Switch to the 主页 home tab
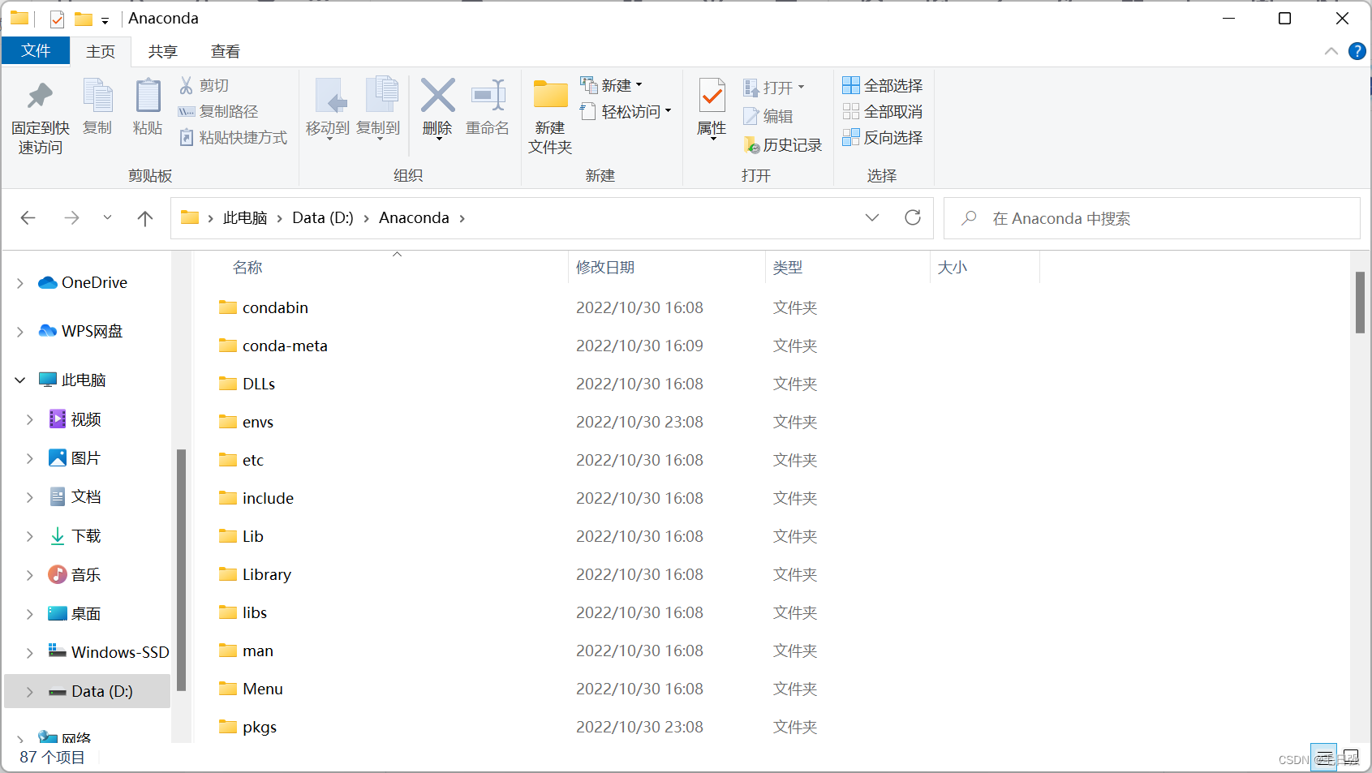The width and height of the screenshot is (1372, 773). [101, 51]
